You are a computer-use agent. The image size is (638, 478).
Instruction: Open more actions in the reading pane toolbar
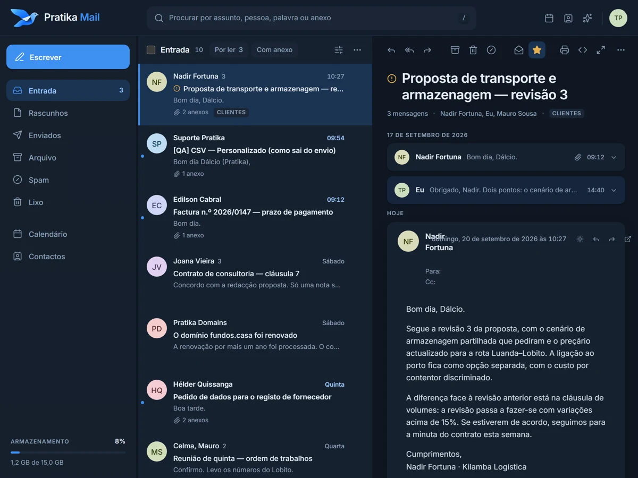[621, 50]
